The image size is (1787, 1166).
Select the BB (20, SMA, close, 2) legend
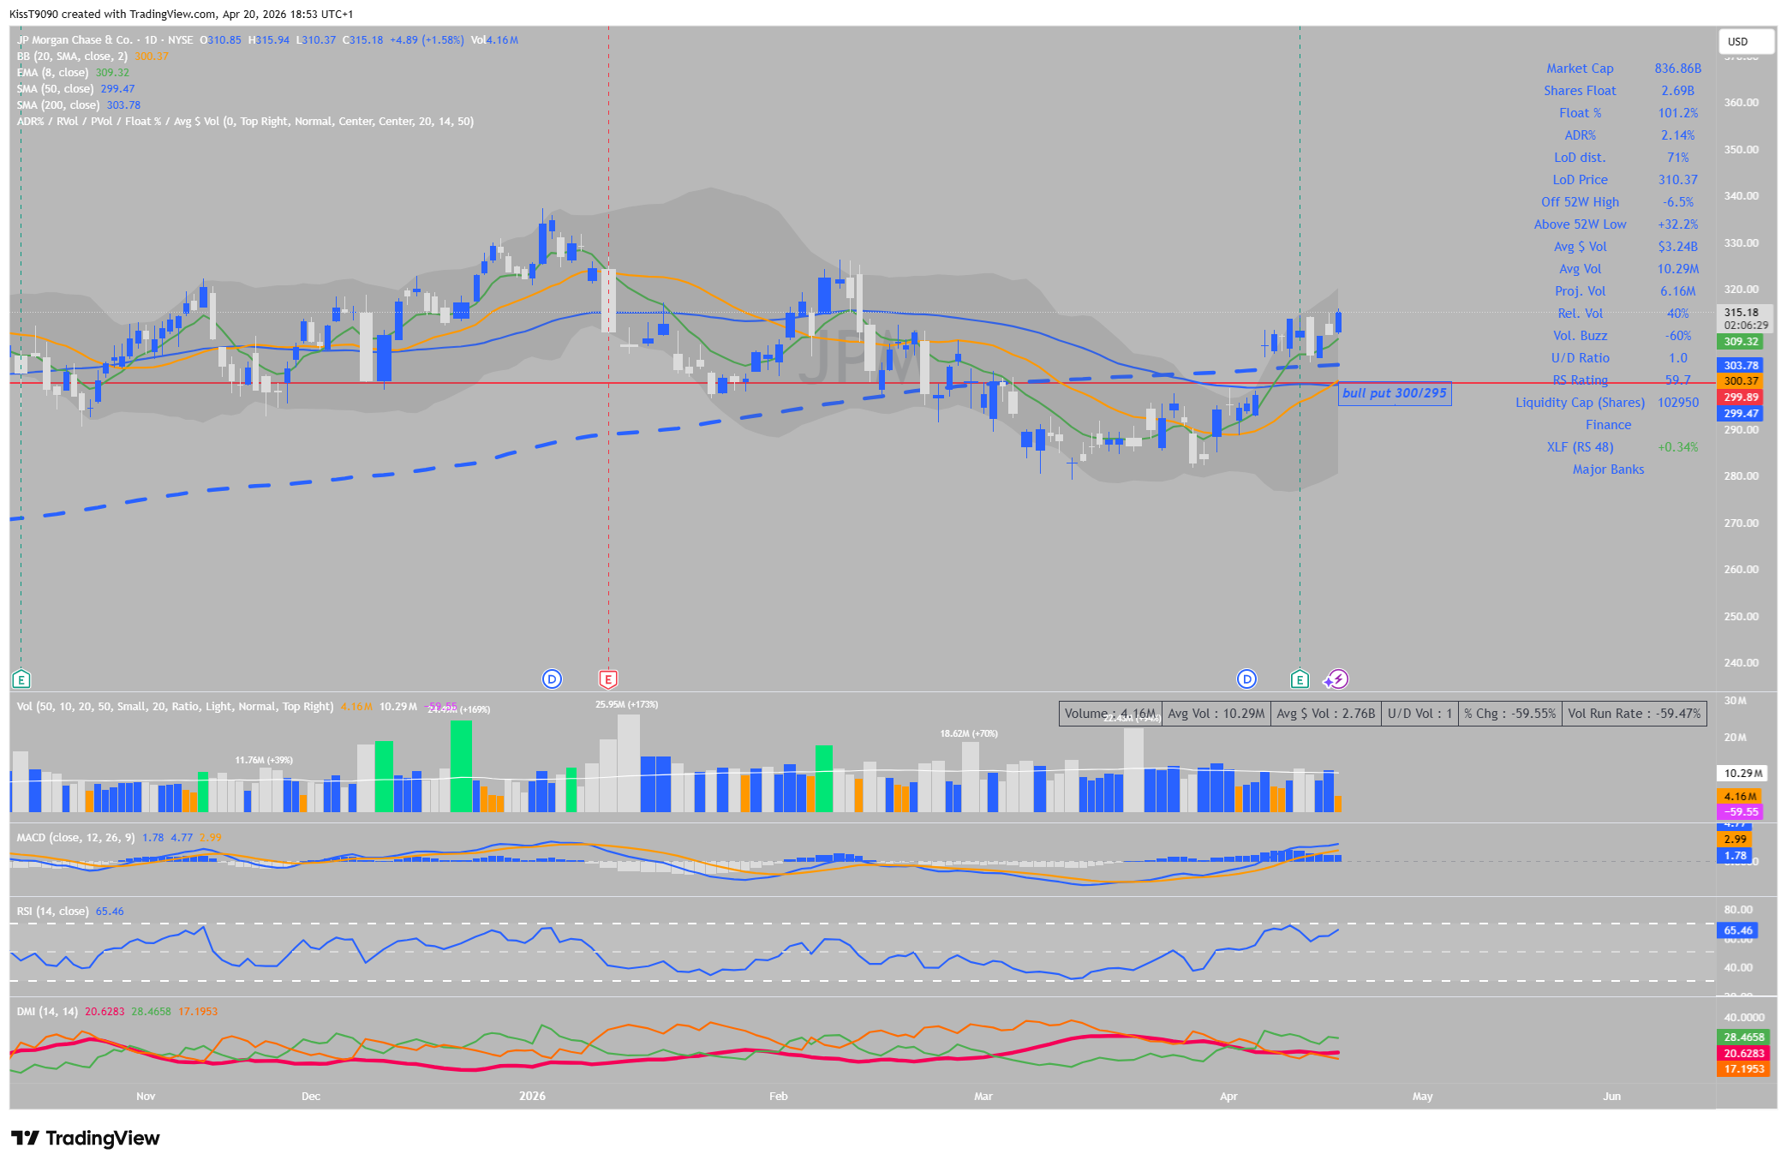click(x=72, y=57)
